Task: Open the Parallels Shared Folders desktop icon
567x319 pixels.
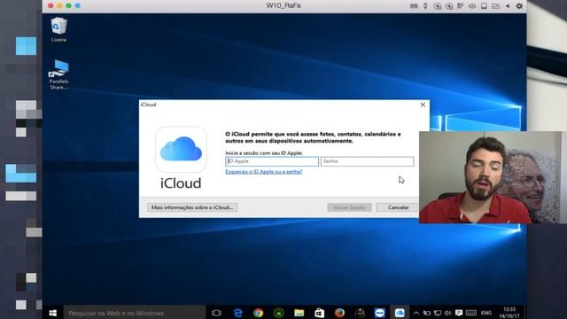Action: [x=58, y=74]
